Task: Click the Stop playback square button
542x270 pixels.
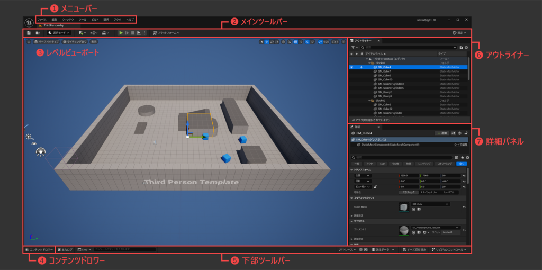Action: (x=132, y=33)
